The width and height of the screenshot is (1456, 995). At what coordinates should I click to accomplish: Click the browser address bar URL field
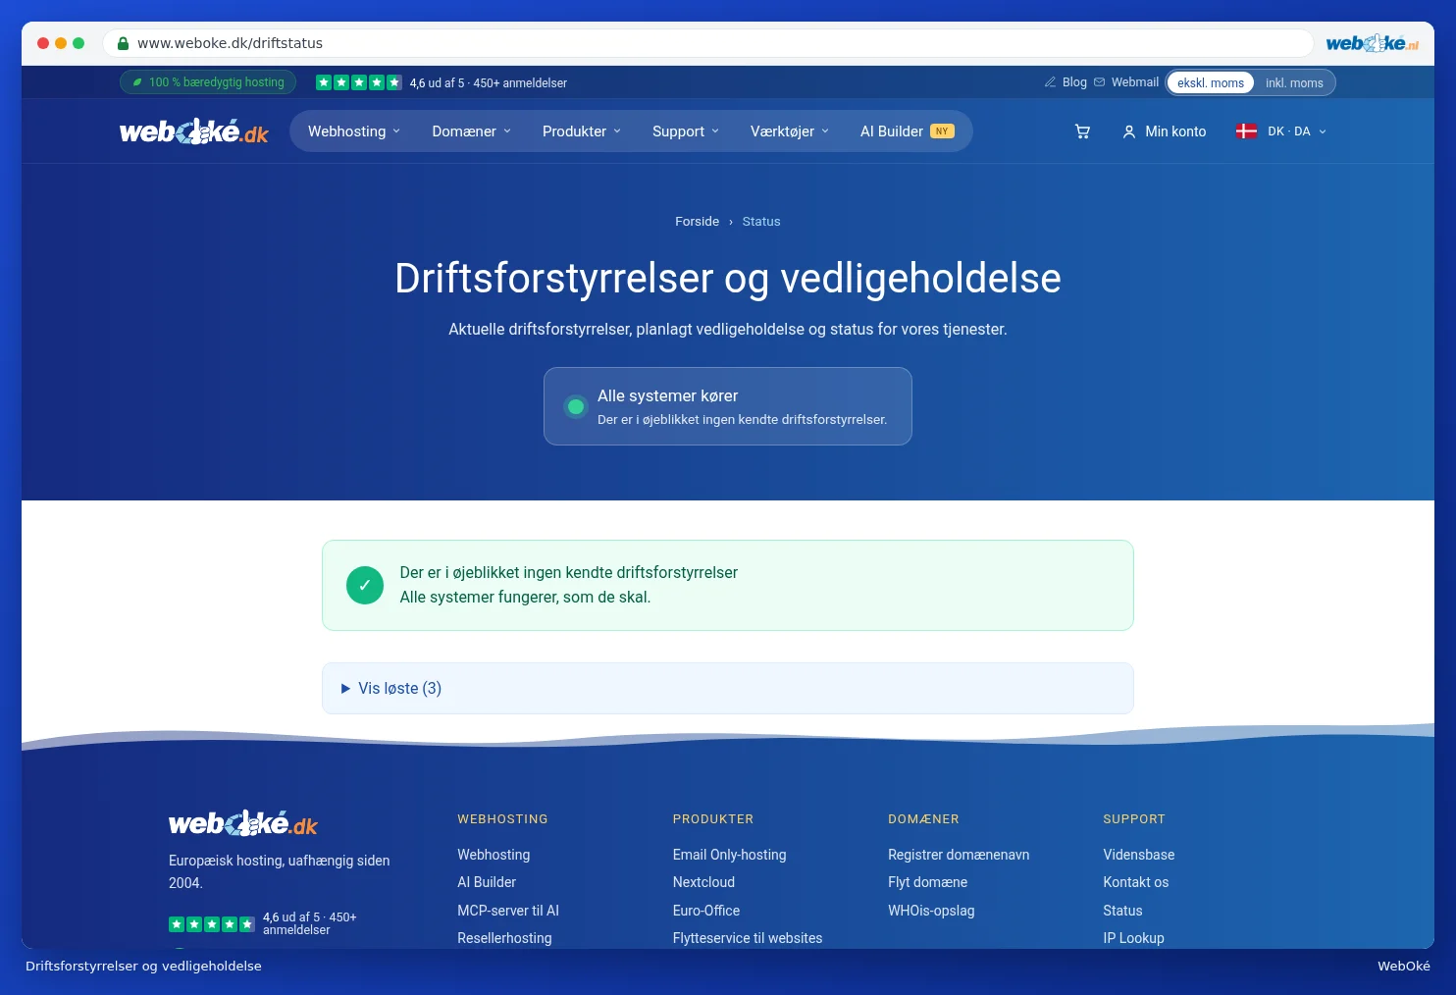coord(708,43)
